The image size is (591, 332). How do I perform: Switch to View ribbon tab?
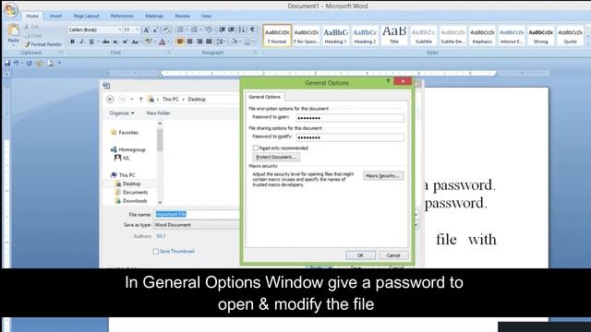coord(206,17)
